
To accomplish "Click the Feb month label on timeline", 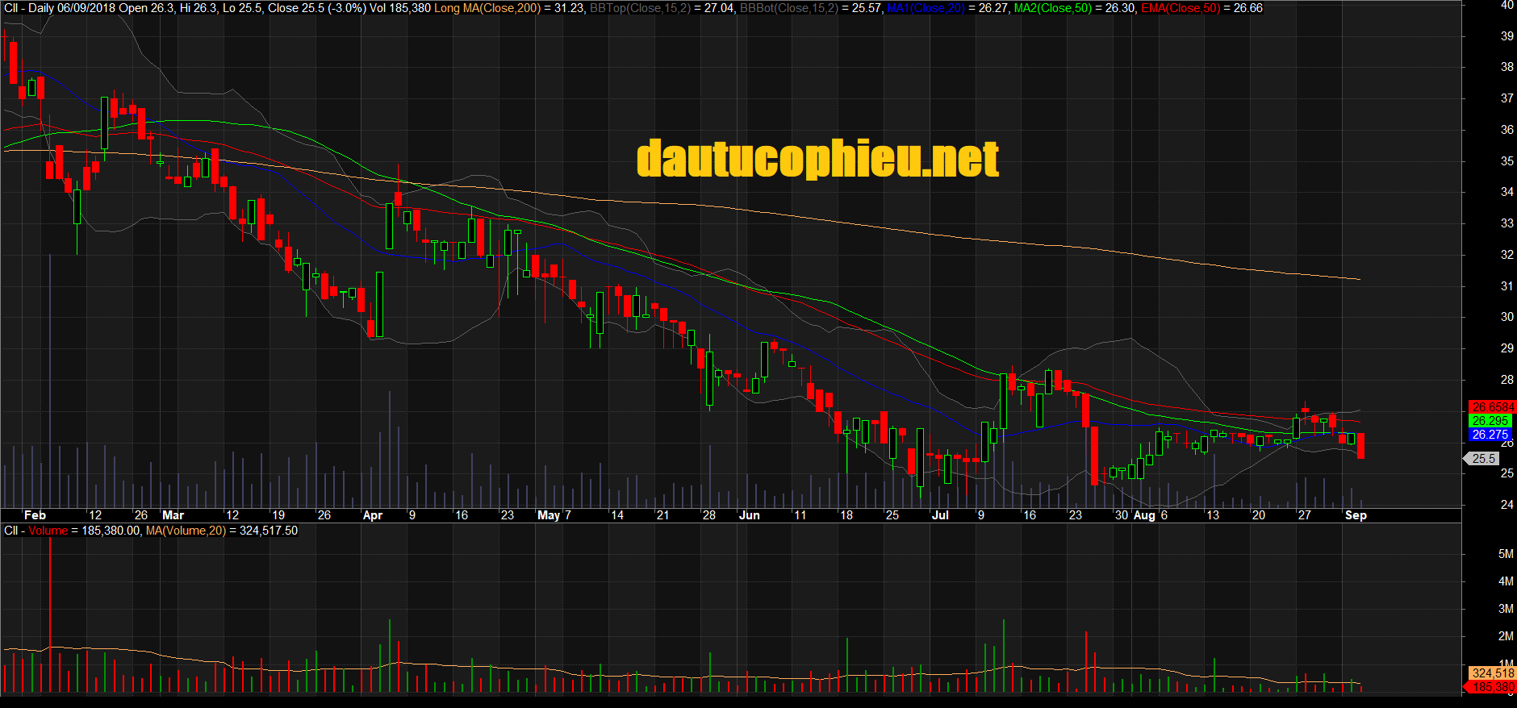I will point(35,515).
